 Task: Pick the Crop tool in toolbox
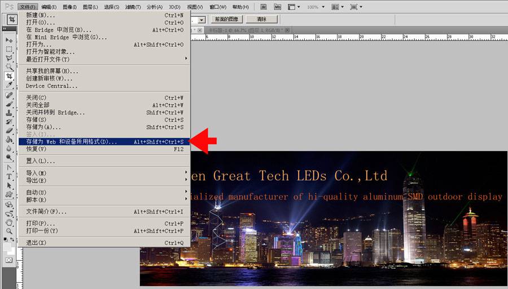pyautogui.click(x=9, y=76)
